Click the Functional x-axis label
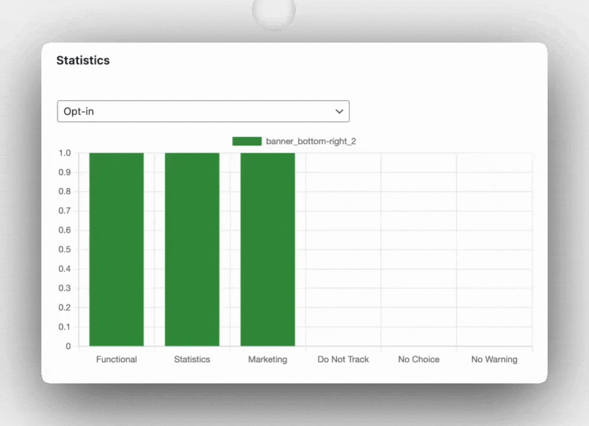This screenshot has width=589, height=426. coord(116,359)
